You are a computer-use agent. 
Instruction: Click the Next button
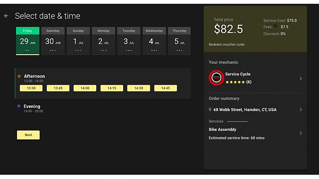28,135
